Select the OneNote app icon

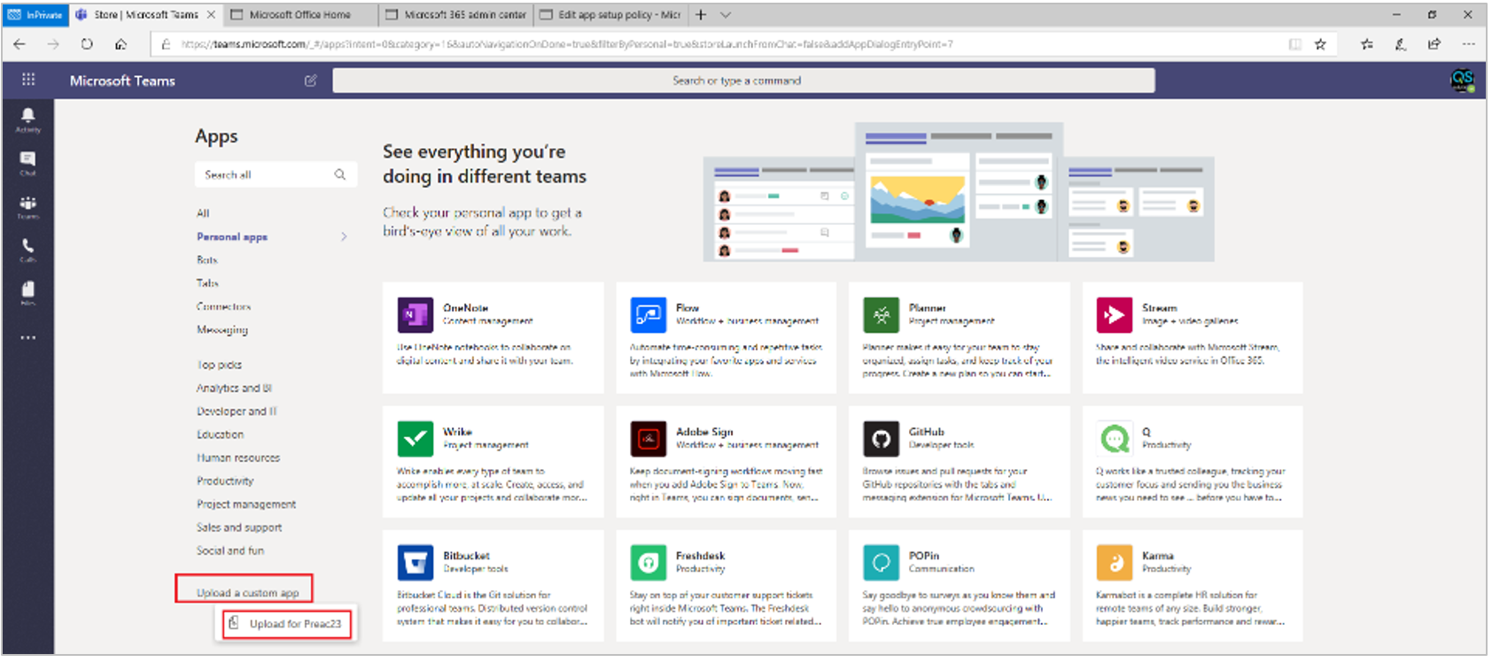coord(416,315)
